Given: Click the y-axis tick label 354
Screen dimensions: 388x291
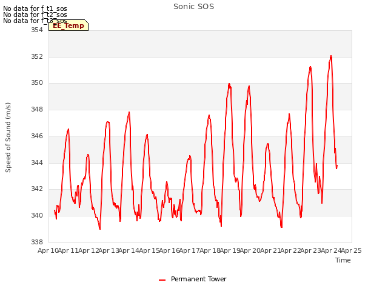Looking at the screenshot, I should (37, 30).
